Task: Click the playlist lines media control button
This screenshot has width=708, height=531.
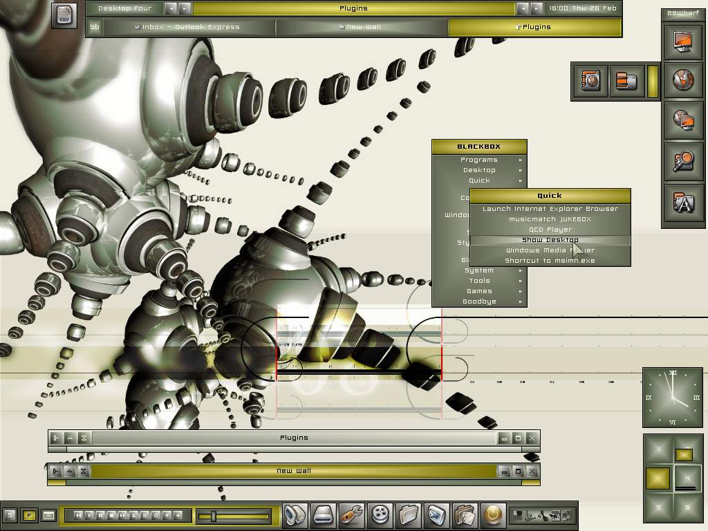Action: point(145,515)
